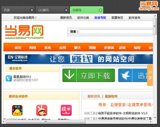Open the orange 分享 side tab
The height and width of the screenshot is (127, 160).
pos(150,75)
